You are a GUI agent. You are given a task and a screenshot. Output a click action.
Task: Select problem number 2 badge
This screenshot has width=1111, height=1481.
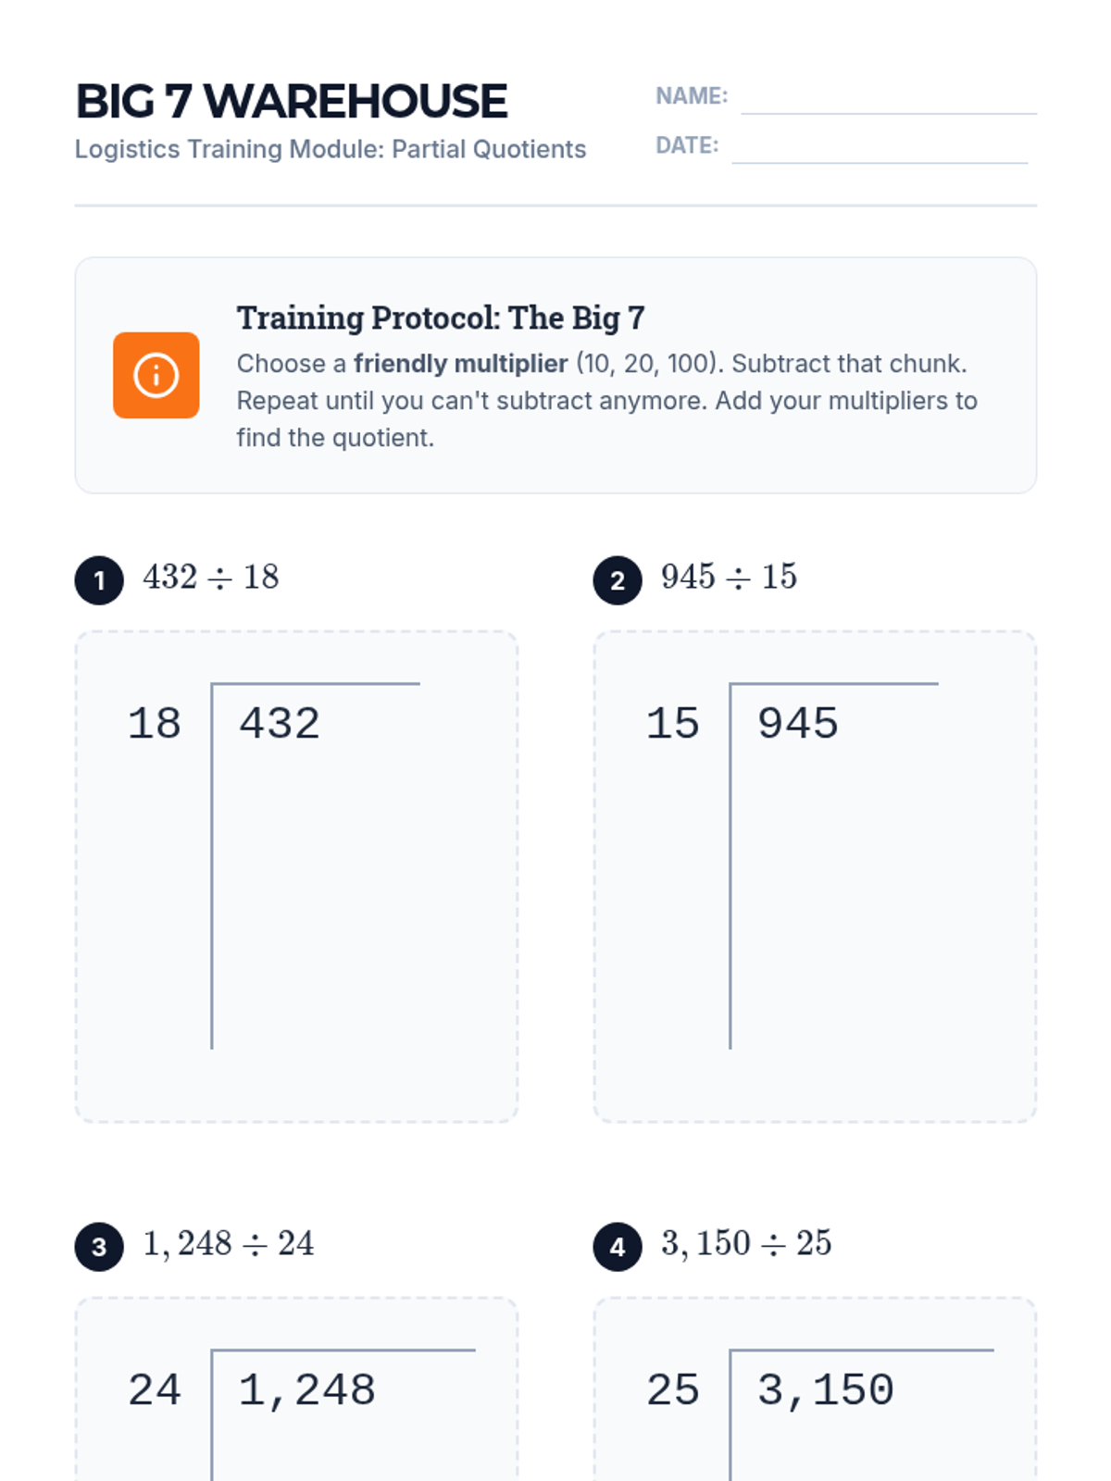[618, 580]
